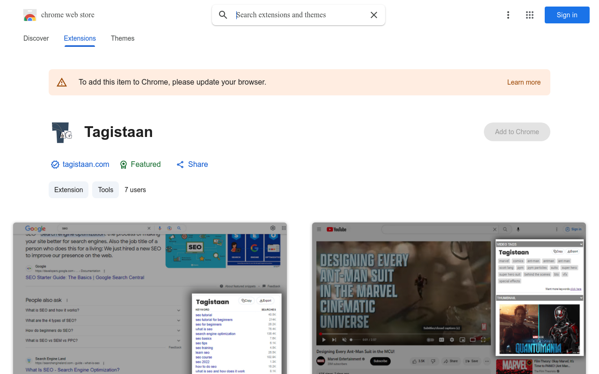This screenshot has height=374, width=599.
Task: Switch to the Discover tab
Action: coord(36,38)
